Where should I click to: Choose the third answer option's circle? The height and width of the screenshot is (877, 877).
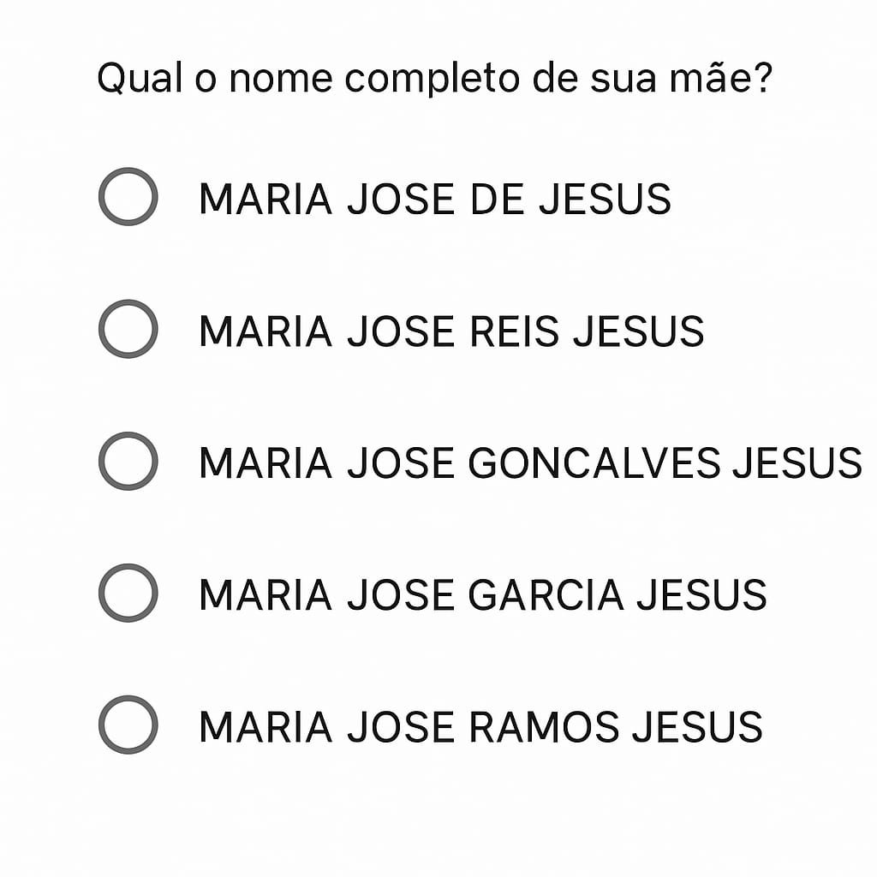pyautogui.click(x=128, y=461)
